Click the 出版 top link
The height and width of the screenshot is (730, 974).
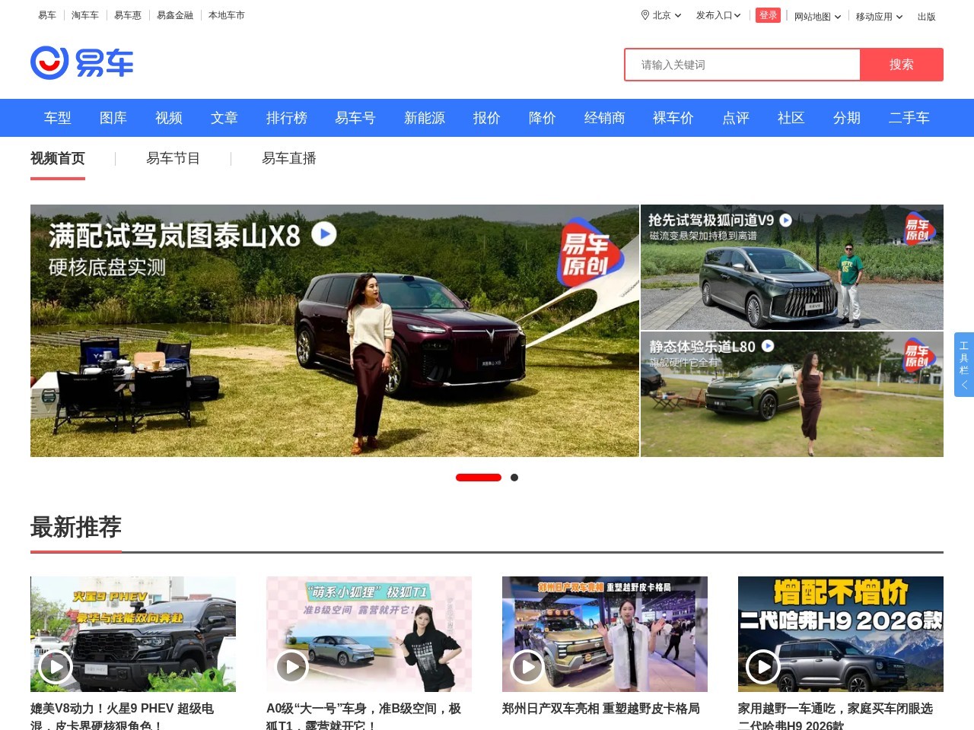tap(927, 17)
